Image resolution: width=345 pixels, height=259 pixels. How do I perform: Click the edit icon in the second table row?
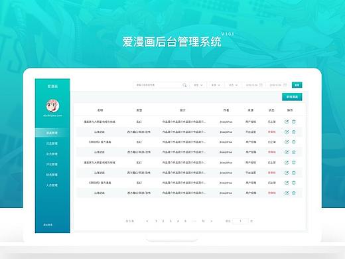point(287,132)
